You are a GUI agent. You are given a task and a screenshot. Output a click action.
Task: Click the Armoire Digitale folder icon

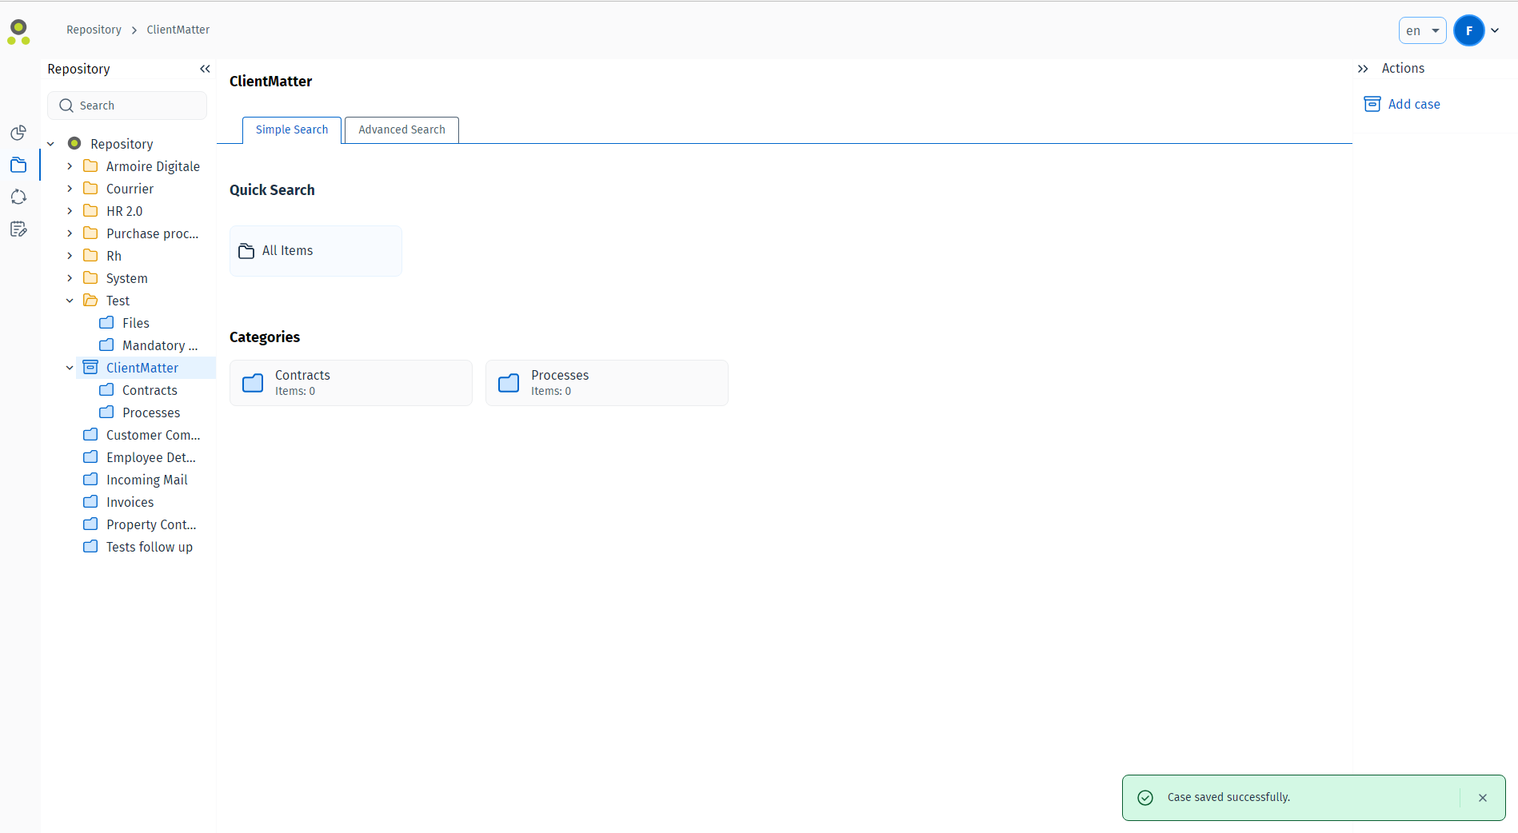click(x=90, y=165)
